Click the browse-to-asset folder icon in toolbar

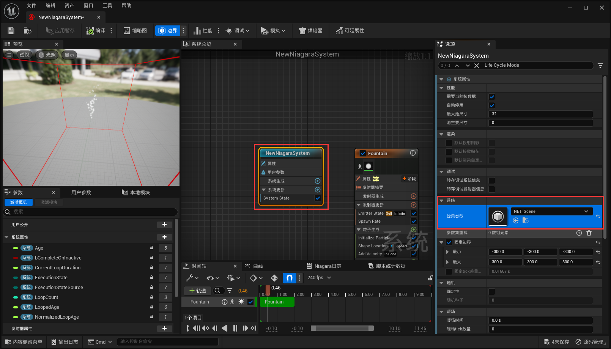click(x=27, y=31)
